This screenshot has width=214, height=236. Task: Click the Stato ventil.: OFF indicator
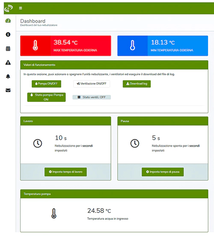[92, 97]
